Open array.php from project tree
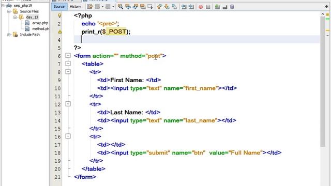The height and width of the screenshot is (186, 331). 40,23
